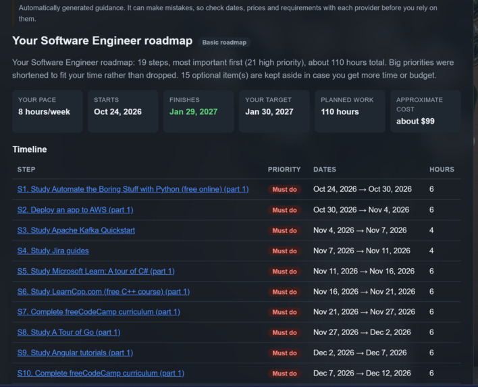The image size is (478, 387).
Task: Click the hours value 4 for Kafka Quickstart
Action: [x=431, y=230]
